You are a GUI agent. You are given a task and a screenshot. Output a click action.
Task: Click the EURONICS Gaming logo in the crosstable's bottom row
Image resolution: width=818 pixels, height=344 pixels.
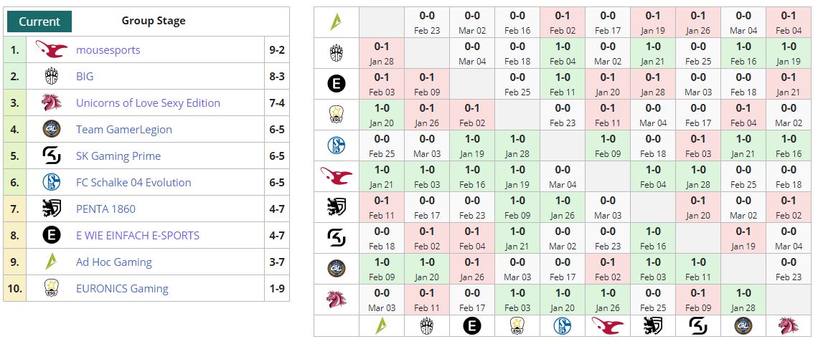tap(517, 326)
